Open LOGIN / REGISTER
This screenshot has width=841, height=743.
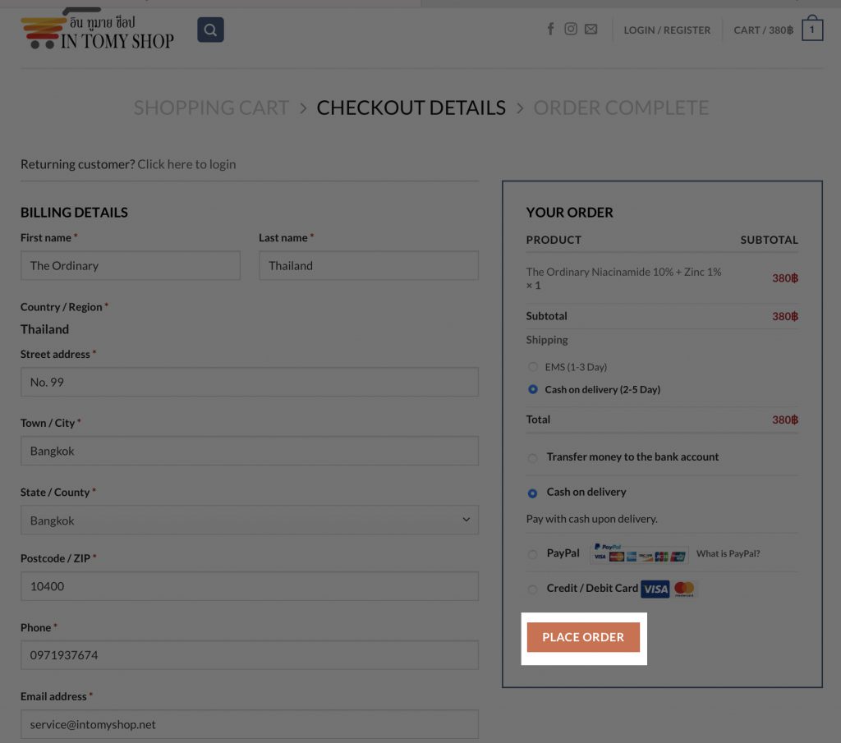point(667,30)
